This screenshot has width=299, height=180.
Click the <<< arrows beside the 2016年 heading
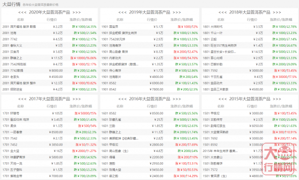[122, 99]
